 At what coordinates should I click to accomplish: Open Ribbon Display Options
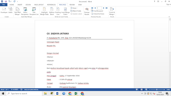158,2
